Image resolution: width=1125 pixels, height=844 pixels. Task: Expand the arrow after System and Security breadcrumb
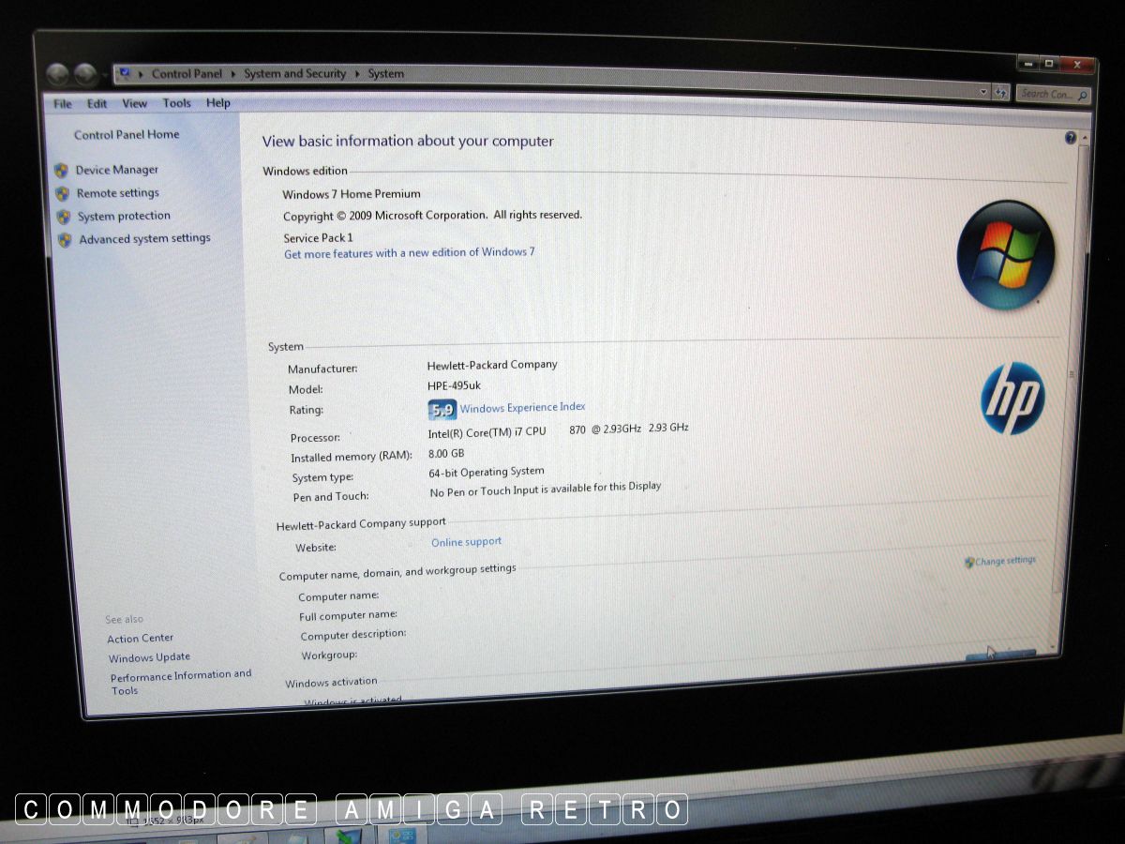tap(356, 74)
